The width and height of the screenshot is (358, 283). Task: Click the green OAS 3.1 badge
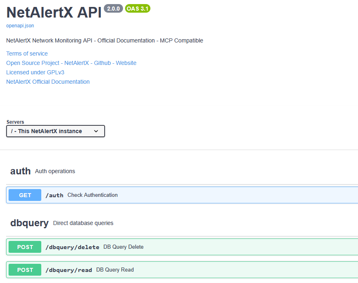tap(137, 8)
